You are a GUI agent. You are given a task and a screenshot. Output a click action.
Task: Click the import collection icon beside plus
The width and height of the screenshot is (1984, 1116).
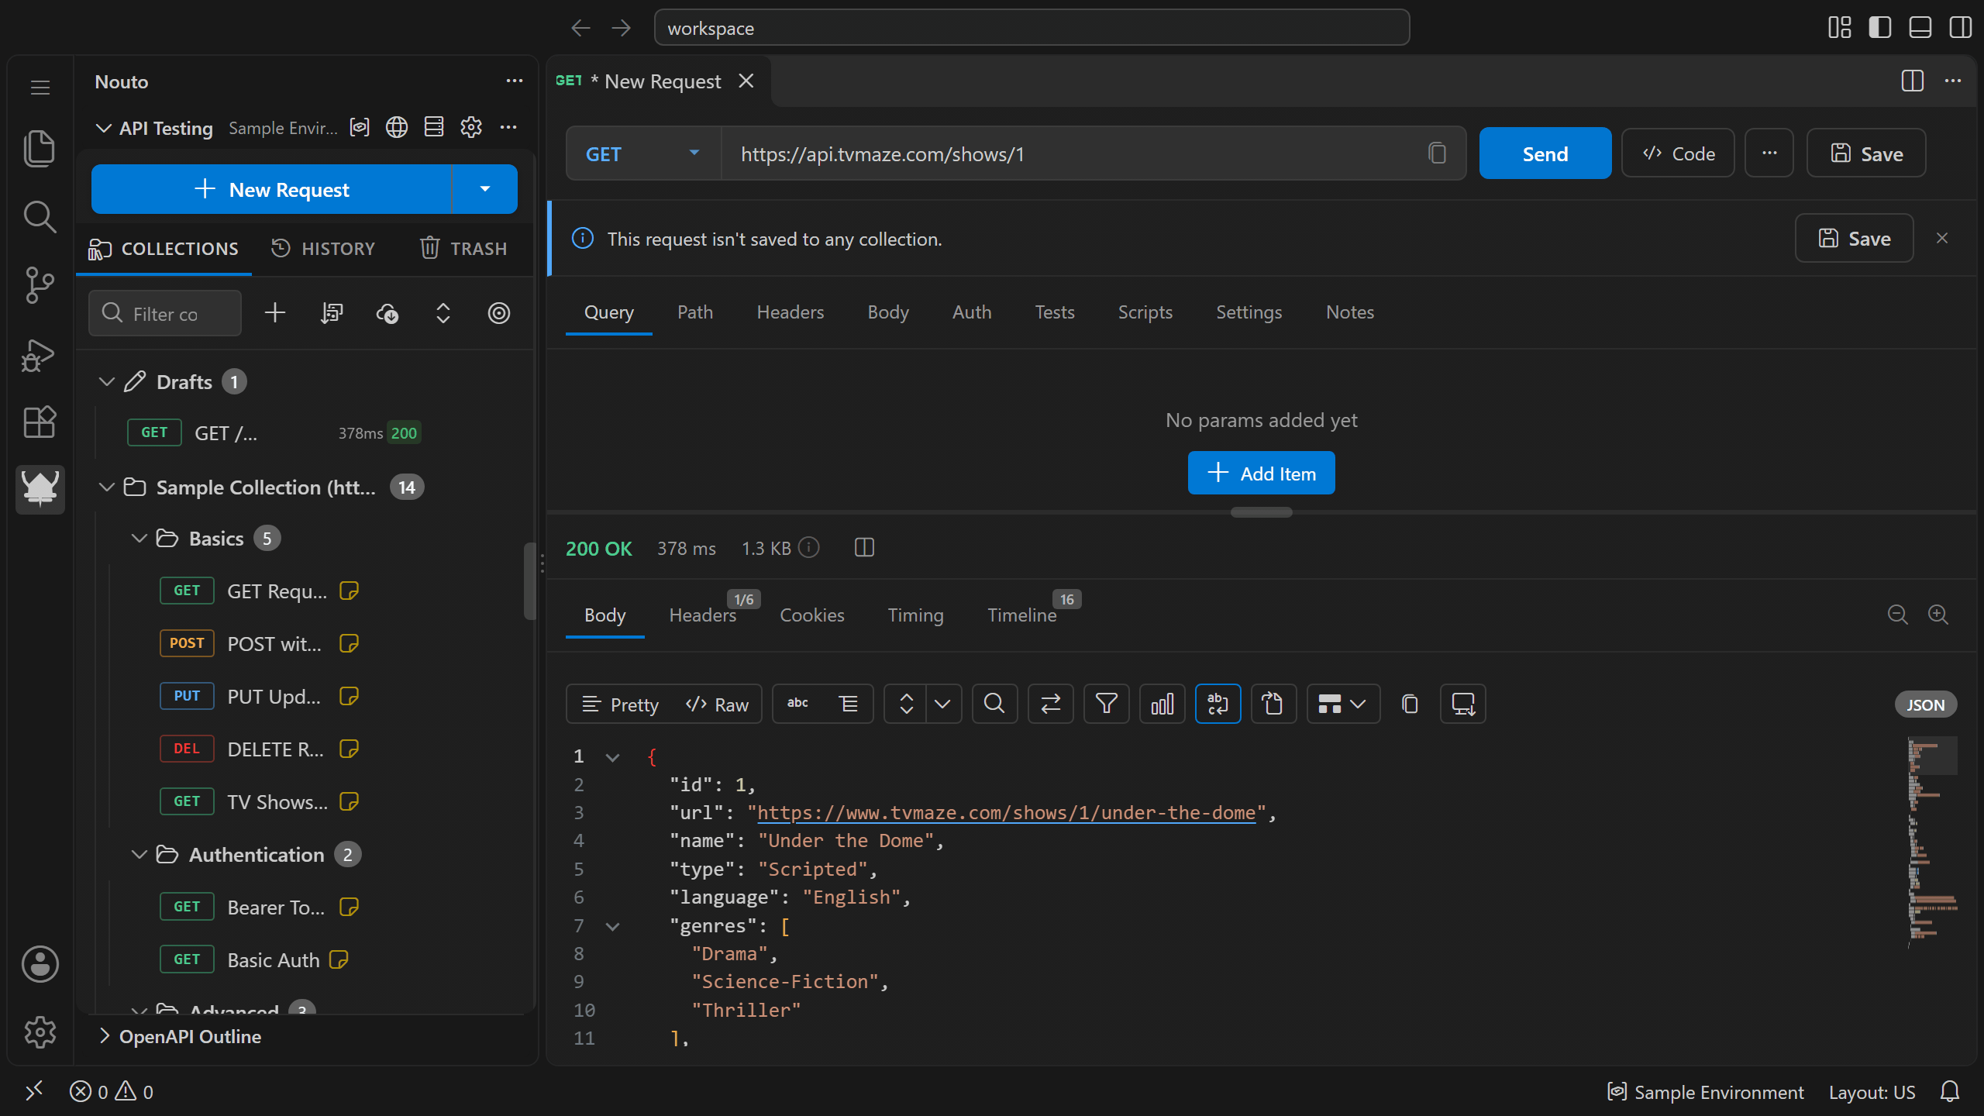[x=332, y=313]
